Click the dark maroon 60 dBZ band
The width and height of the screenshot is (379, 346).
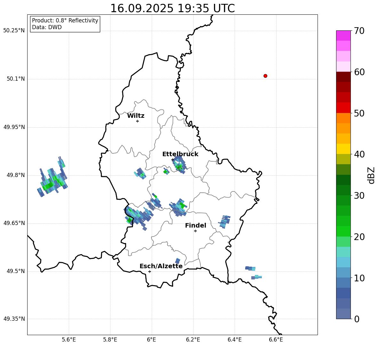343,77
